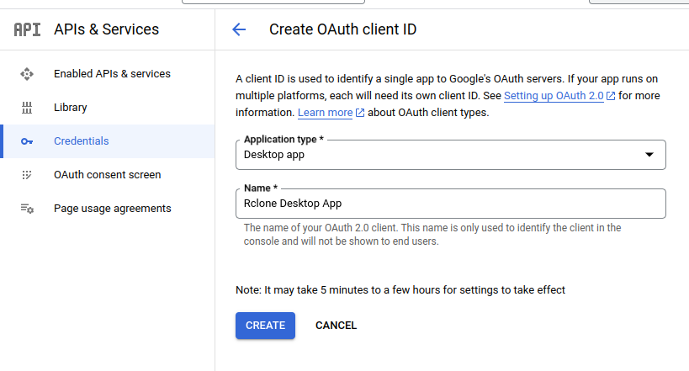Open Enabled APIs & services page
Viewport: 689px width, 371px height.
[112, 74]
